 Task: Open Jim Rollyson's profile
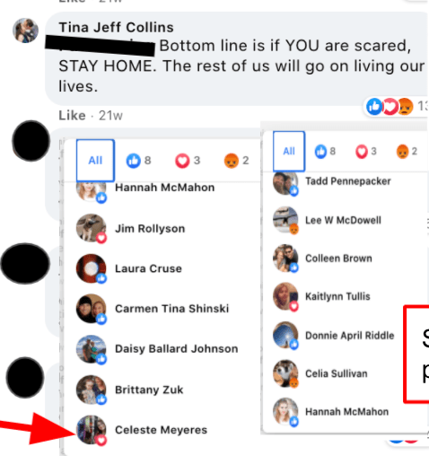(x=150, y=229)
